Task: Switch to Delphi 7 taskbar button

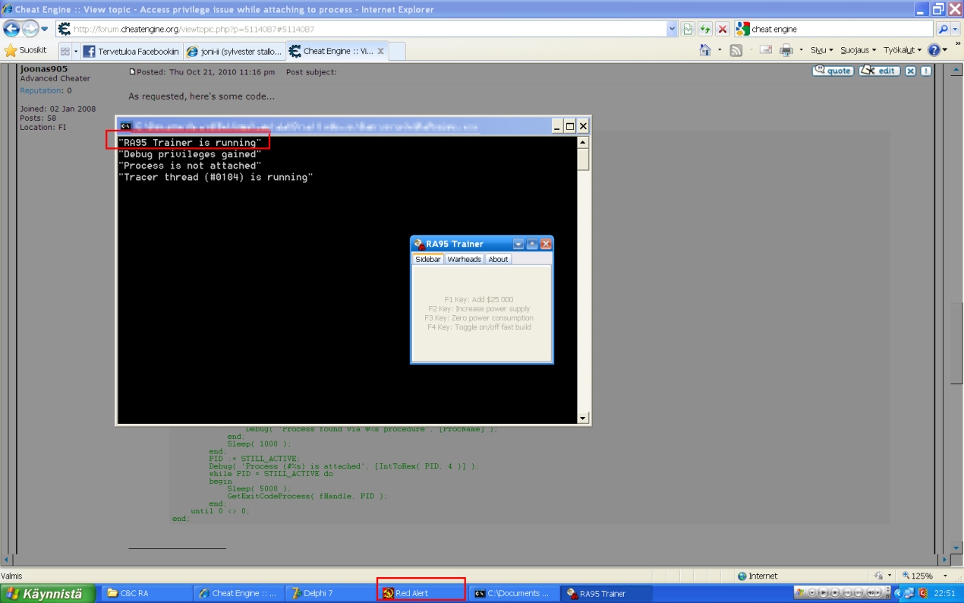Action: (x=330, y=594)
